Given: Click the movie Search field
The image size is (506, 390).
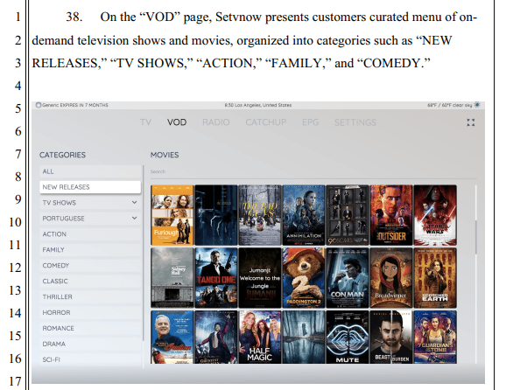Looking at the screenshot, I should (313, 172).
